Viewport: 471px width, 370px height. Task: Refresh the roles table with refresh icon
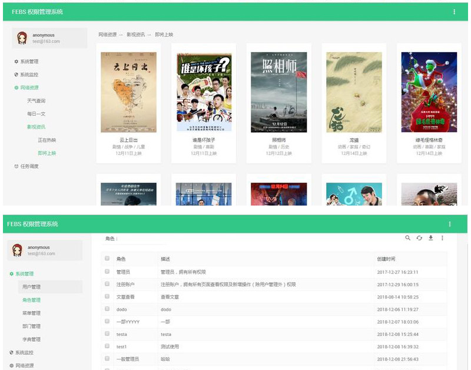pyautogui.click(x=419, y=238)
